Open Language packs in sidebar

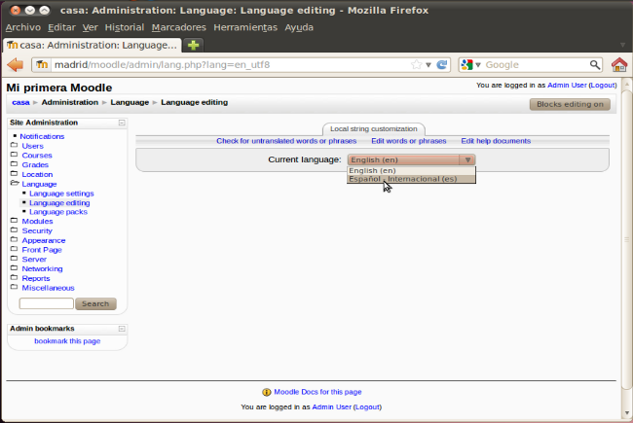[x=57, y=211]
